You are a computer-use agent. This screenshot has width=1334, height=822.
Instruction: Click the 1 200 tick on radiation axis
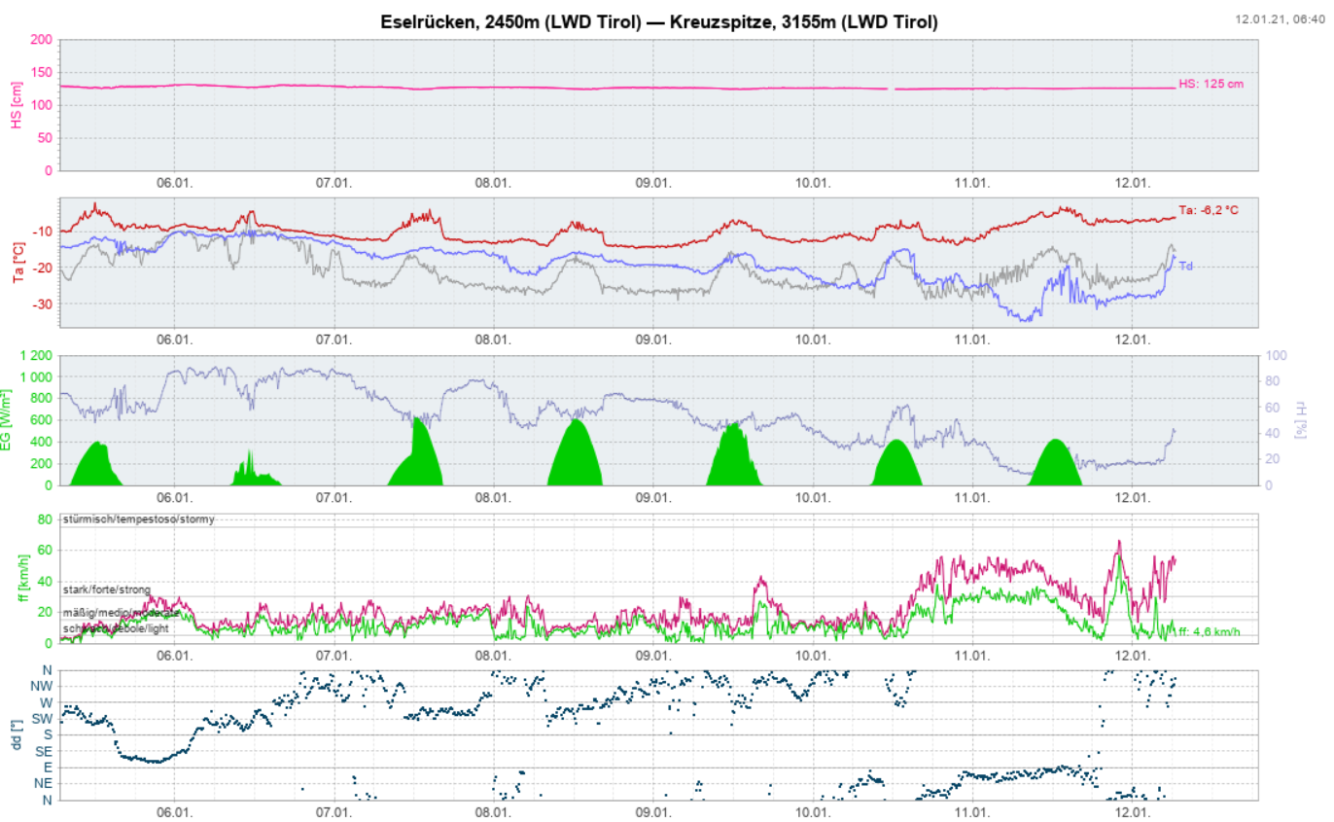pos(34,356)
